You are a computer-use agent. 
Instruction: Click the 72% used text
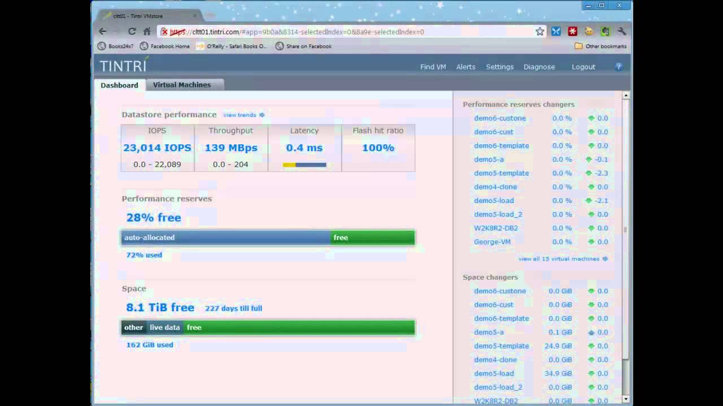coord(144,255)
